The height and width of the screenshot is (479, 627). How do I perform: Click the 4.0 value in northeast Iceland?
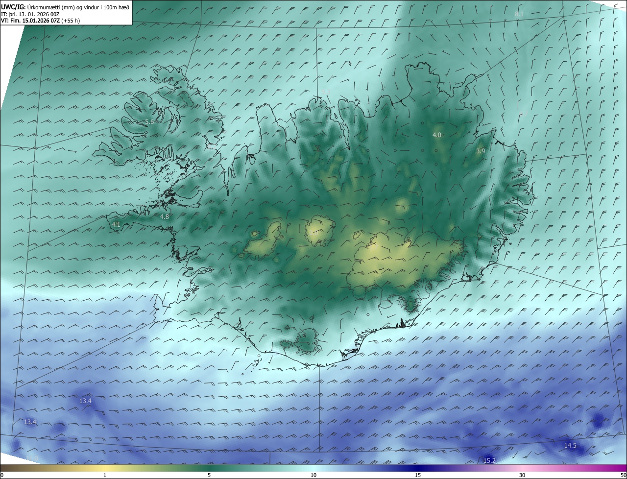tap(437, 135)
